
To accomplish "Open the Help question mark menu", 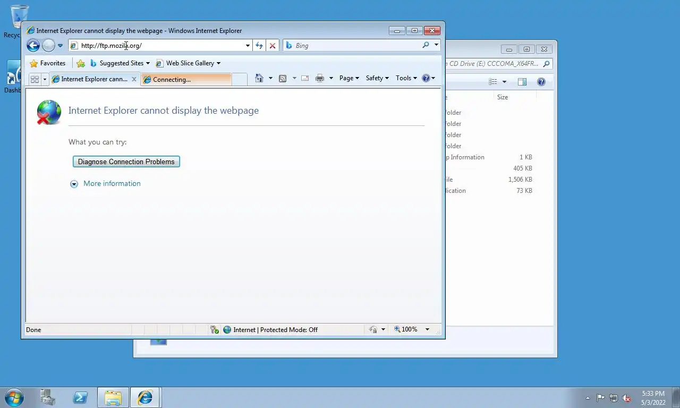I will point(428,78).
